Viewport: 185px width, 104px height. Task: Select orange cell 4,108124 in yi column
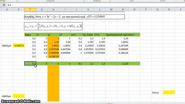pyautogui.click(x=53, y=56)
